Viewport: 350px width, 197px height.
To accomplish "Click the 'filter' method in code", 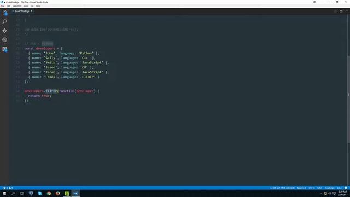I will pyautogui.click(x=51, y=91).
